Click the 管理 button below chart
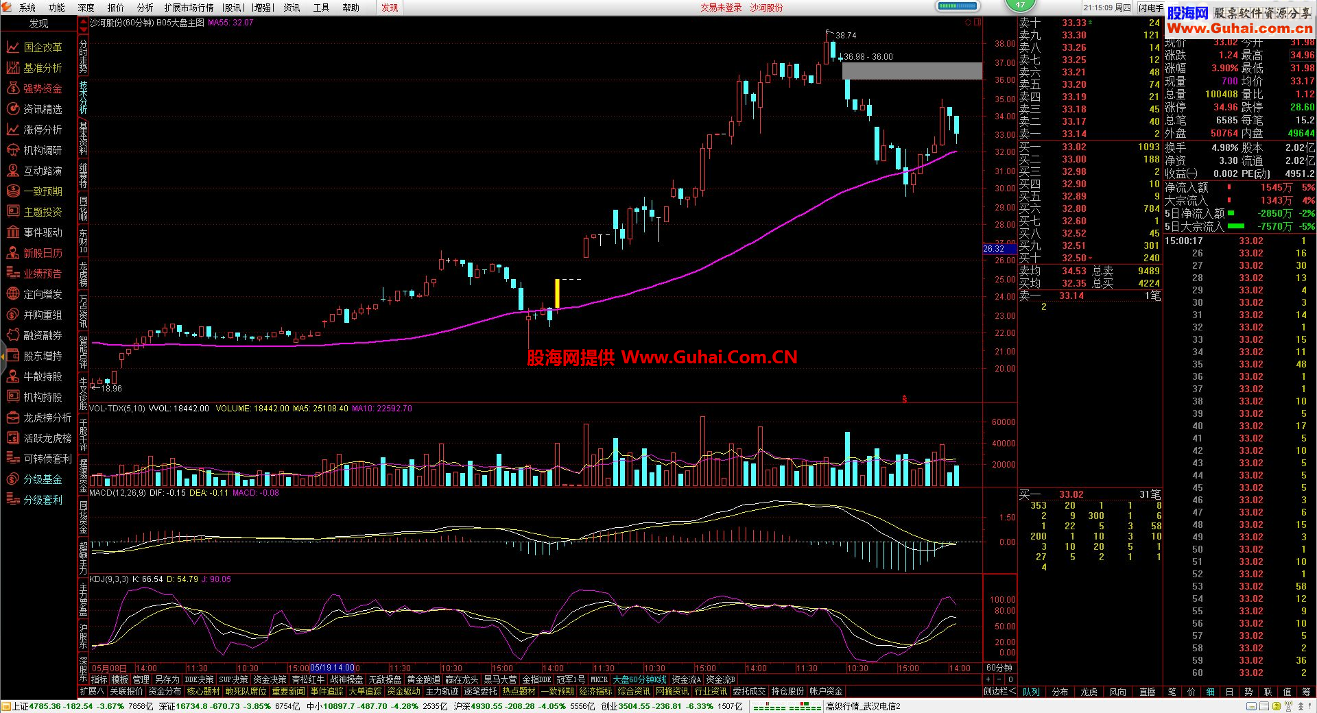 coord(141,679)
